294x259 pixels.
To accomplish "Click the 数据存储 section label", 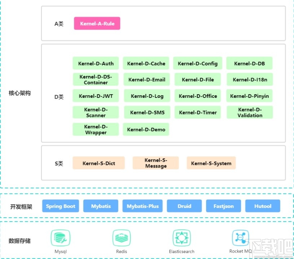I will (19, 241).
